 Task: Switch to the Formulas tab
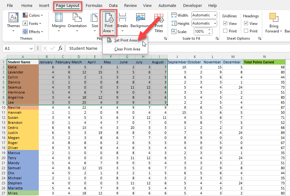(94, 6)
